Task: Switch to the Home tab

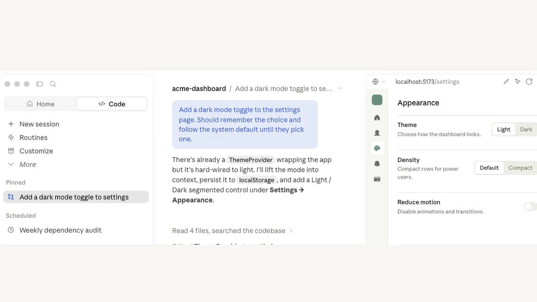Action: [x=41, y=104]
